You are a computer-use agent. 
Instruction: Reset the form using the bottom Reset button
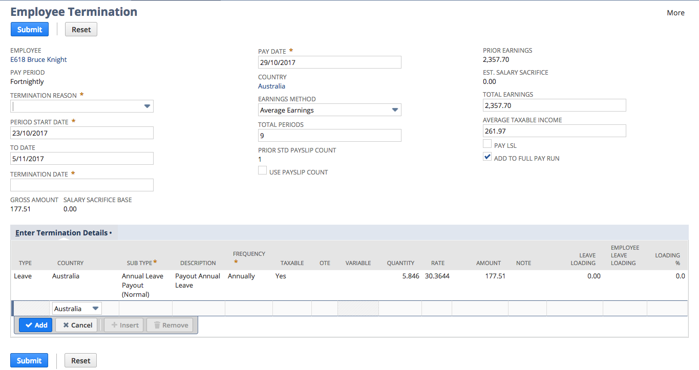[80, 360]
